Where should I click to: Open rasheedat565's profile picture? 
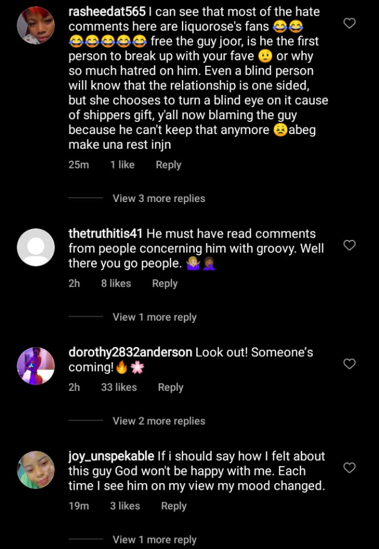36,25
